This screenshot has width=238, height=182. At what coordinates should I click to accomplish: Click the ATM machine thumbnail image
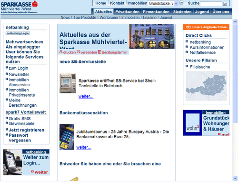pos(68,83)
